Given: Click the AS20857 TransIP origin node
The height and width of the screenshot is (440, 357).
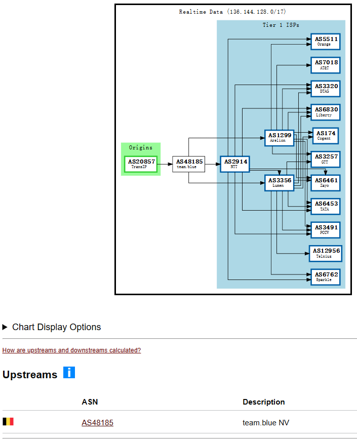Looking at the screenshot, I should (141, 164).
